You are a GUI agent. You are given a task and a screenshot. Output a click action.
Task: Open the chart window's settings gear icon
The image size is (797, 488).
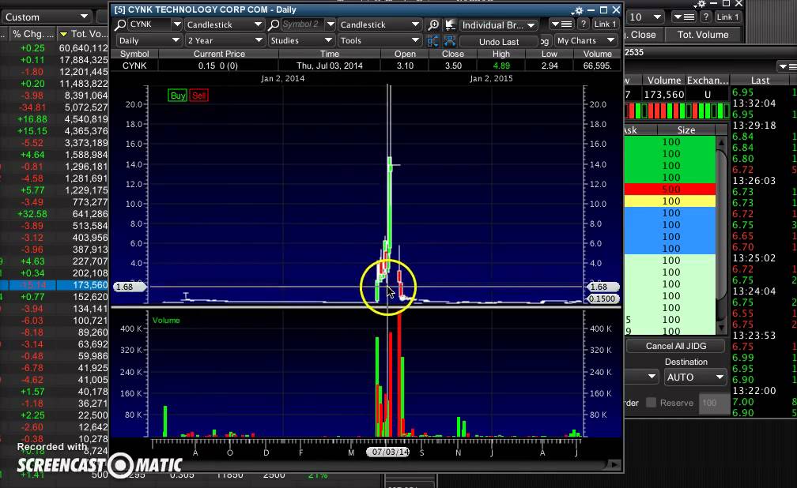(579, 10)
